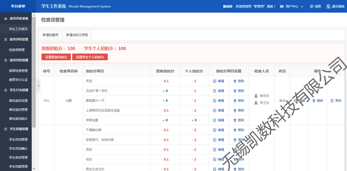Click the 检查项名称 column header
Screen dimensions: 347x171
(69, 71)
